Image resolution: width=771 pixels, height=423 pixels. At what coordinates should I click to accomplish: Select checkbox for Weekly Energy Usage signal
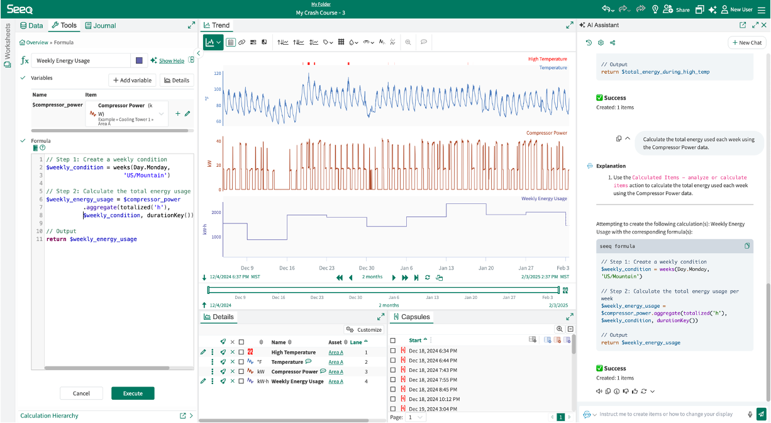(x=241, y=381)
